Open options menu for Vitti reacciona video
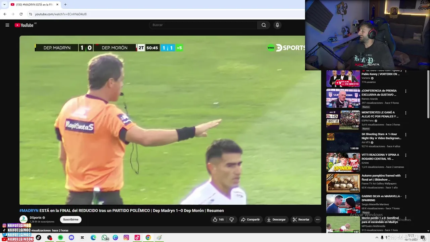Viewport: 430px width, 242px height. 405,155
